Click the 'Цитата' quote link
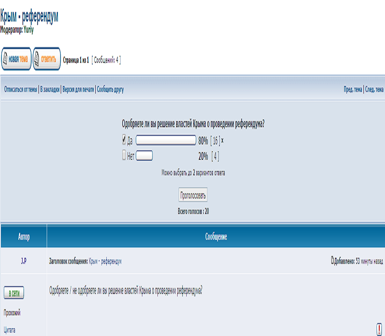 [x=10, y=330]
